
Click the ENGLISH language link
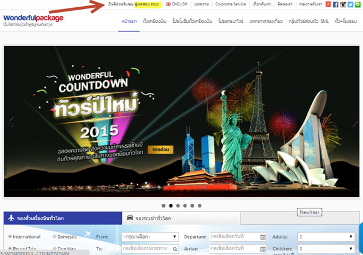coord(180,4)
